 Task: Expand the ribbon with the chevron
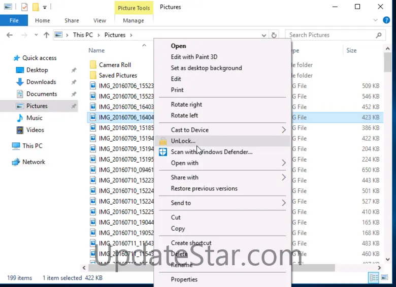pyautogui.click(x=375, y=20)
